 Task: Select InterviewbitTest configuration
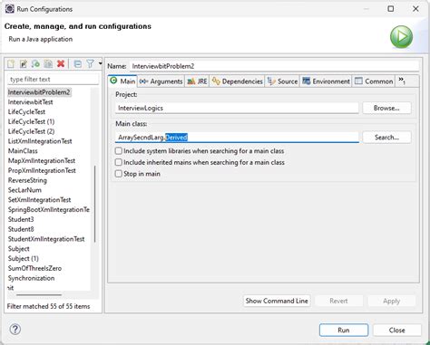click(30, 102)
